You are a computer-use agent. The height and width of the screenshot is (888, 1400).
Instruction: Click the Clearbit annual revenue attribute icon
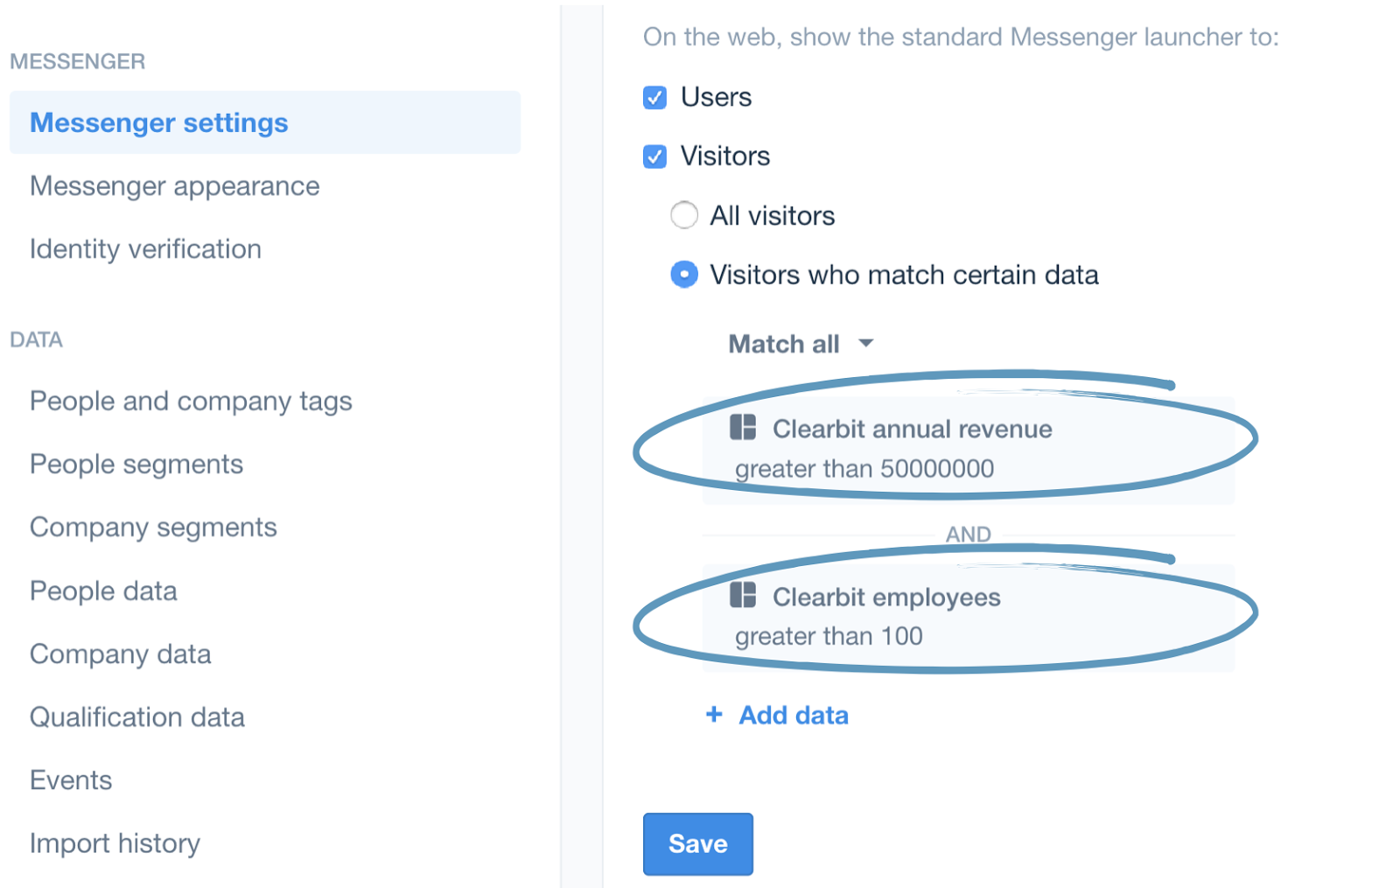[x=745, y=429]
